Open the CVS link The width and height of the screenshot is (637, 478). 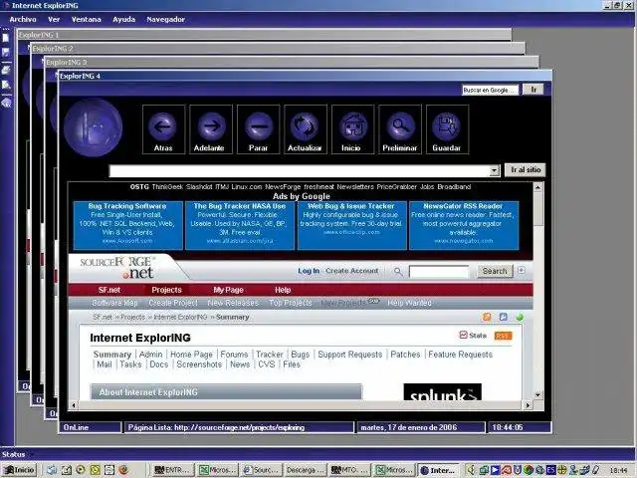click(267, 364)
